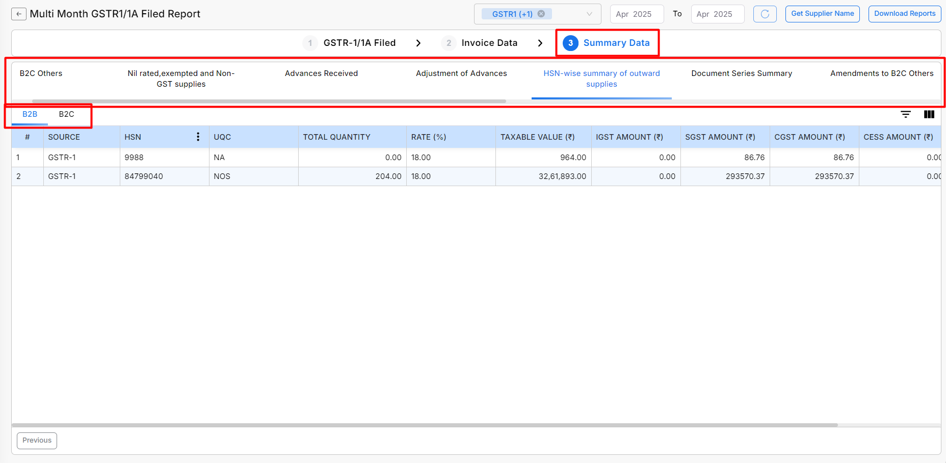Switch to the B2C sub-tab
Screen dimensions: 946x463
coord(66,114)
